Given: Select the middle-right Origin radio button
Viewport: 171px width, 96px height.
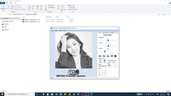Looking at the screenshot, I should (105, 73).
